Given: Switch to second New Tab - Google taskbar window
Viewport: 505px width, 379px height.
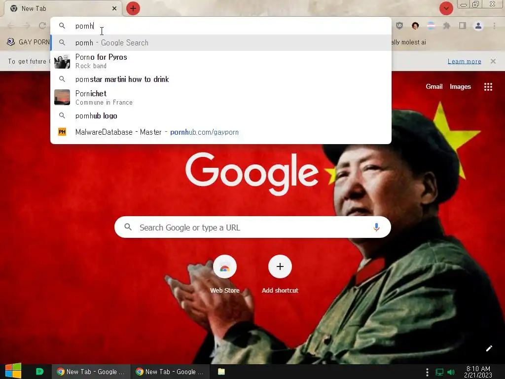Looking at the screenshot, I should point(170,372).
